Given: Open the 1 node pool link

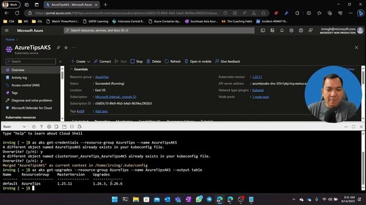Looking at the screenshot, I should [x=261, y=97].
